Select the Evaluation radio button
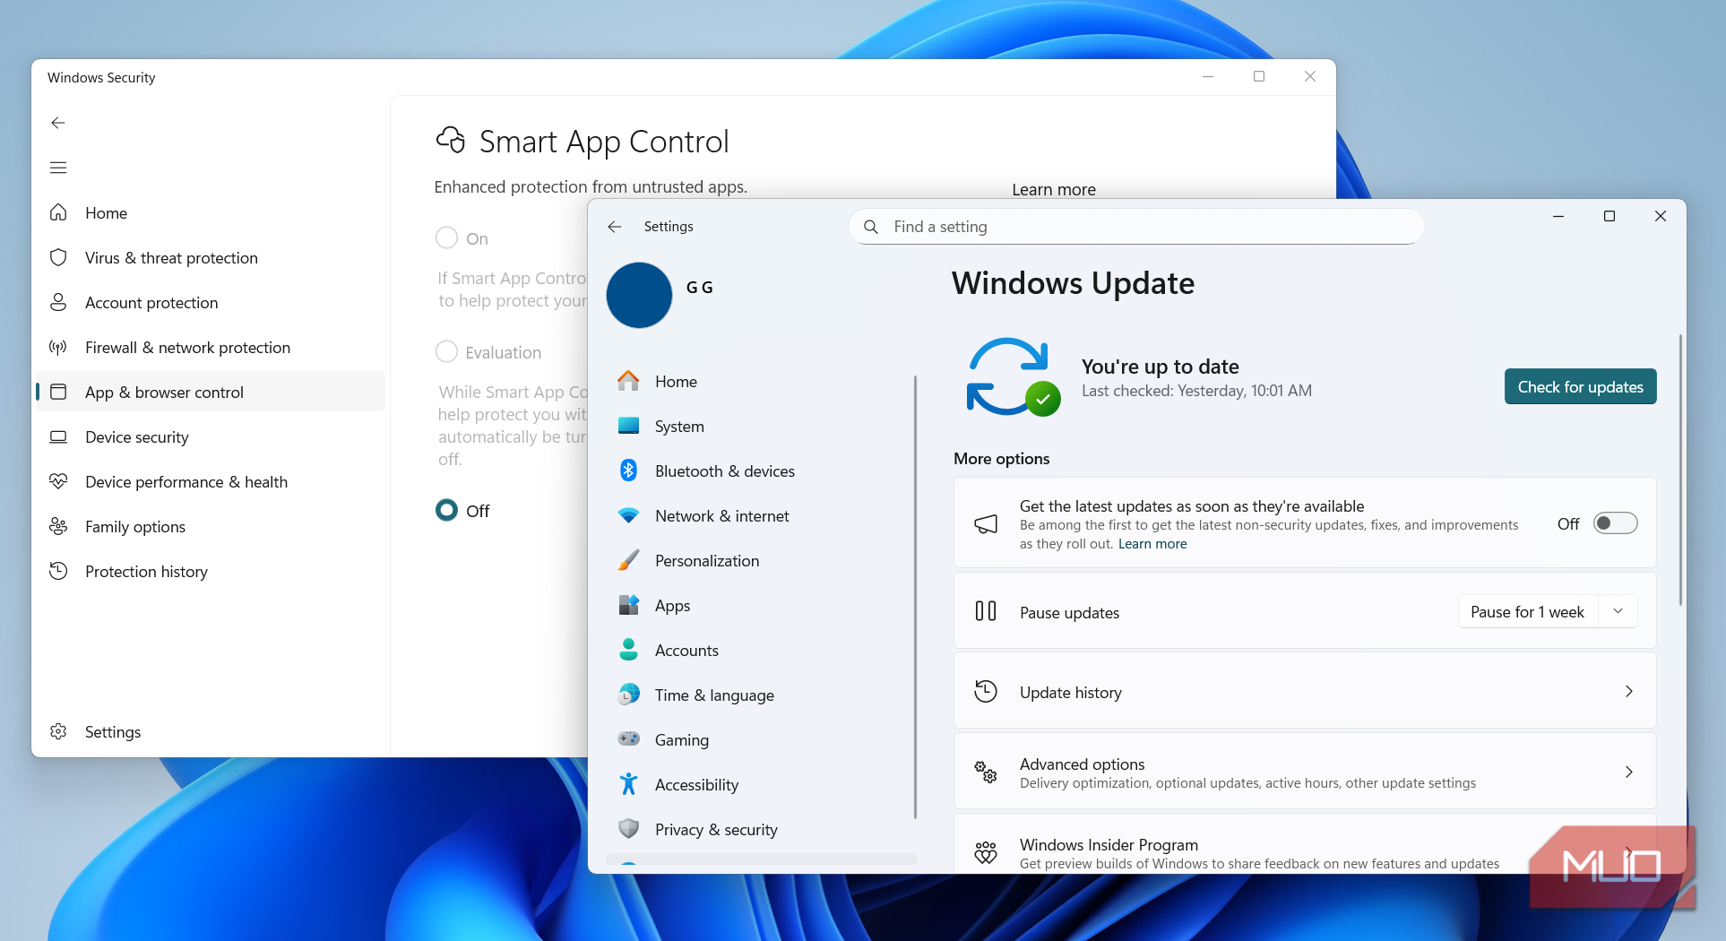 [446, 352]
